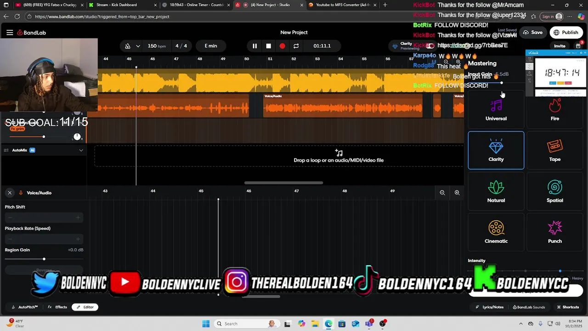The width and height of the screenshot is (588, 331).
Task: Select the Spatial mastering preset
Action: coord(555,191)
